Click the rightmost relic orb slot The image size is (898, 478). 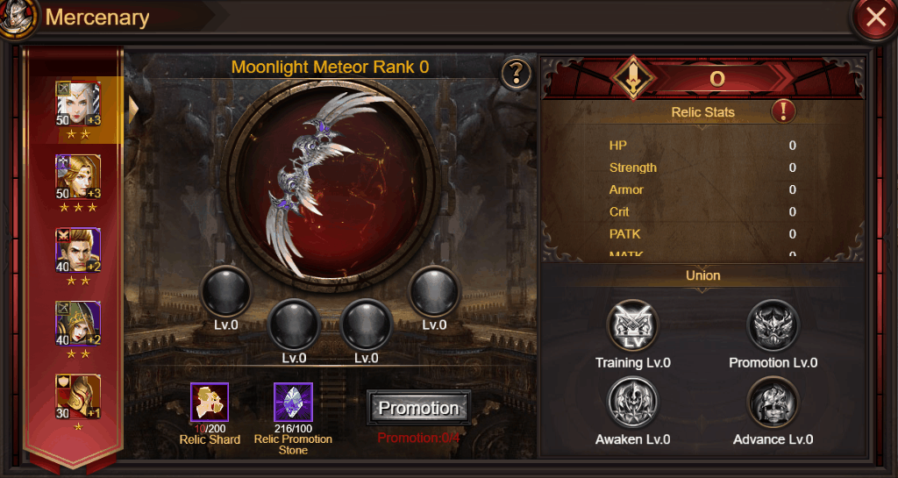click(435, 291)
